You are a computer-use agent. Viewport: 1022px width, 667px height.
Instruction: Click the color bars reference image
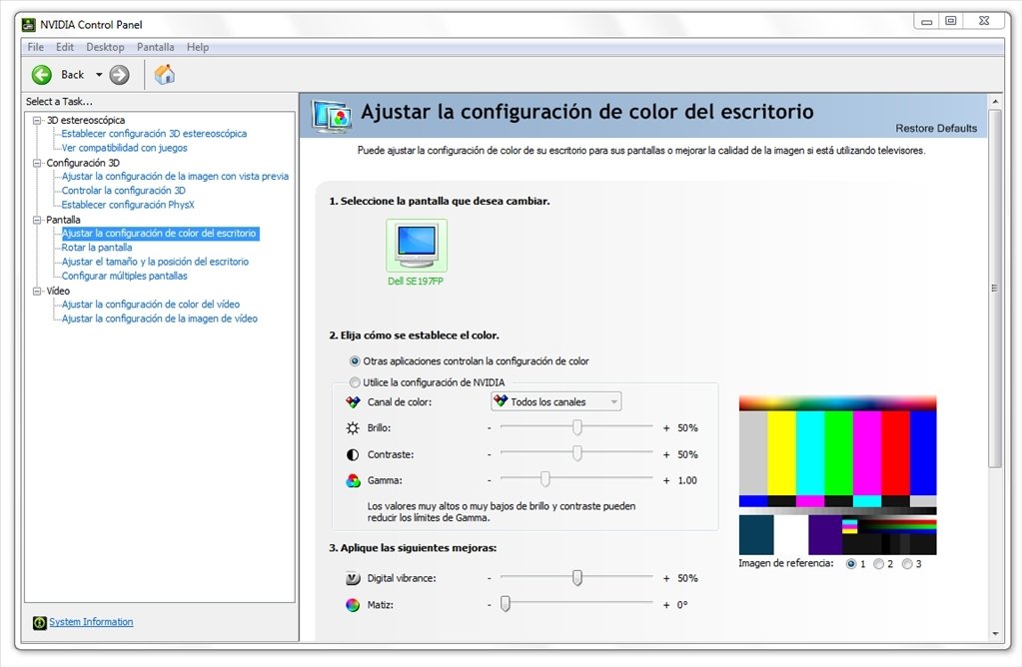[x=837, y=475]
